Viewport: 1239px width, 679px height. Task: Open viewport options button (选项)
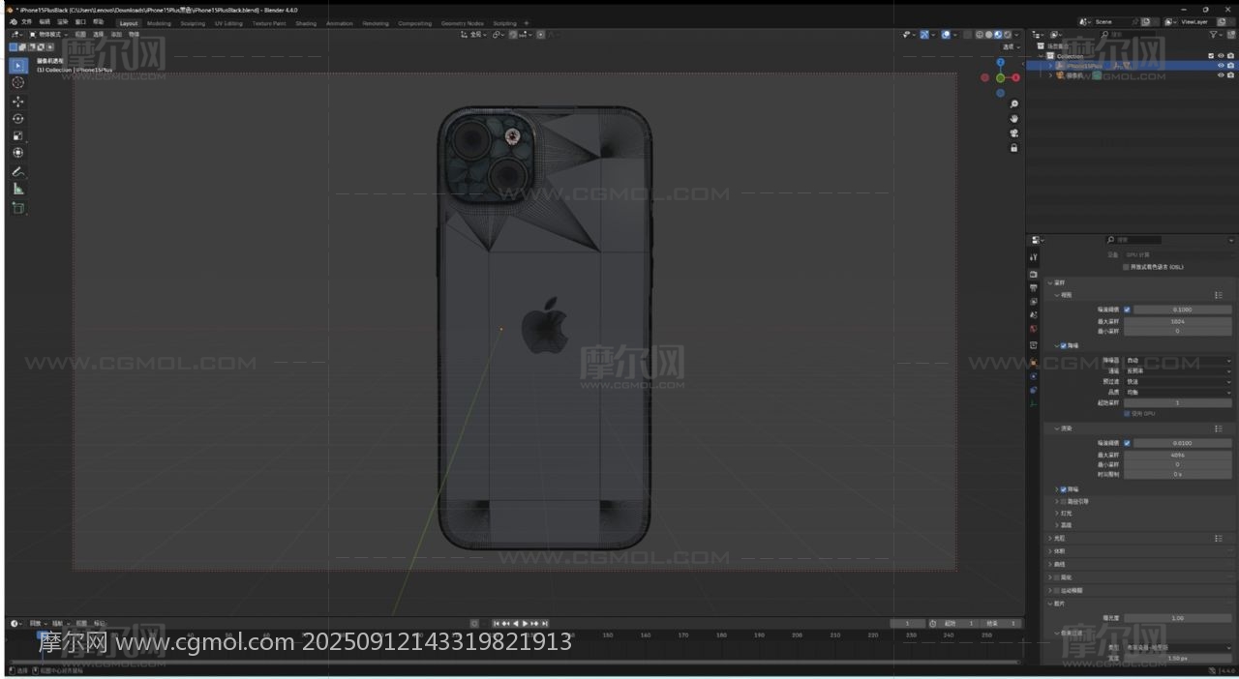(1012, 46)
